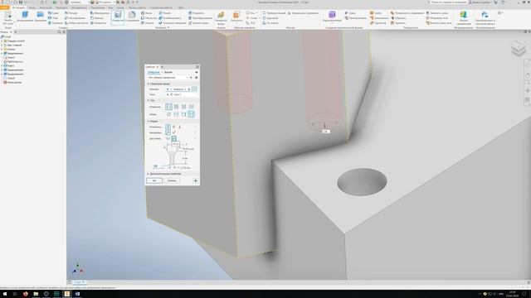
Task: Switch to the Управление ribbon tab
Action: click(x=98, y=7)
